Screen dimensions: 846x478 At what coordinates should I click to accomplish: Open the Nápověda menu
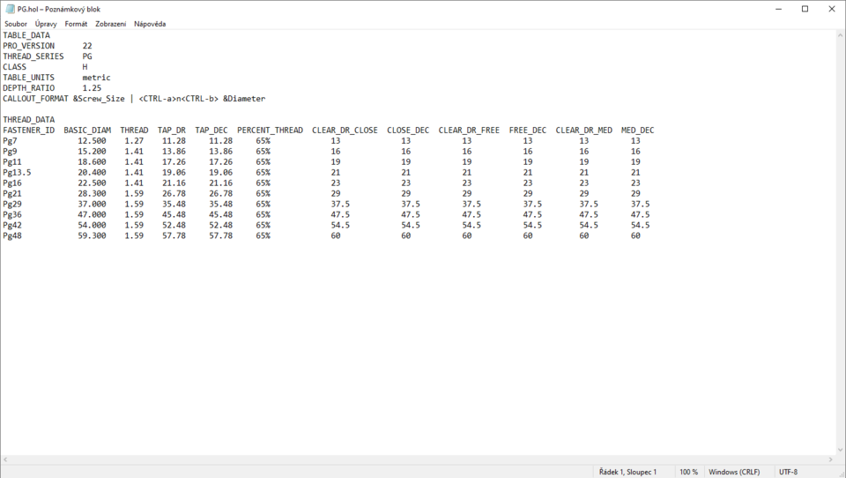[x=150, y=24]
